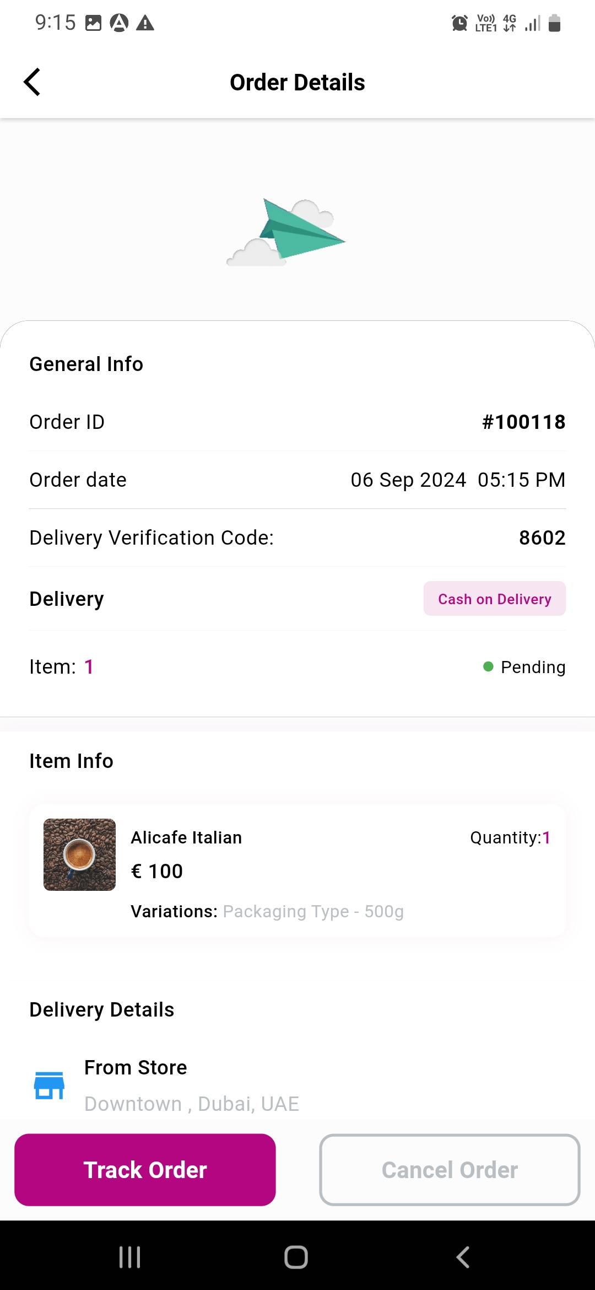Tap the warning triangle status icon

144,23
